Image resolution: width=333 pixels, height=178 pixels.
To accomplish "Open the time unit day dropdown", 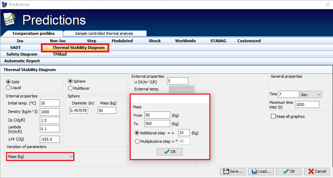I will pos(311,94).
